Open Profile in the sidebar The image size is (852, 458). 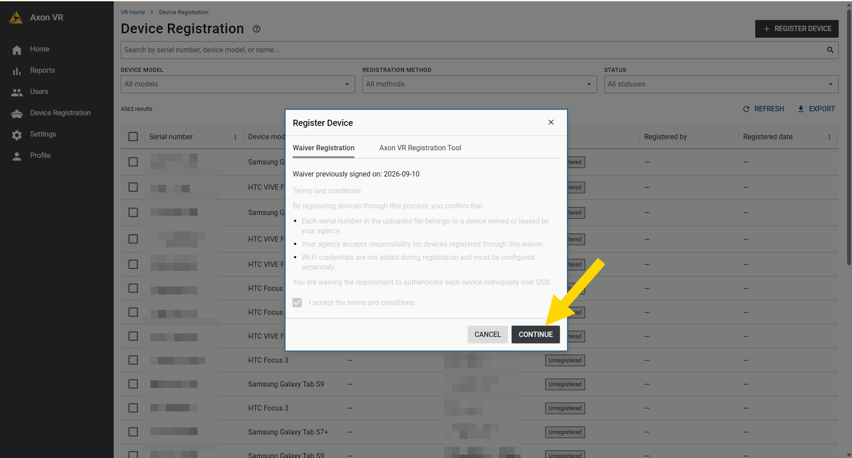pyautogui.click(x=40, y=156)
